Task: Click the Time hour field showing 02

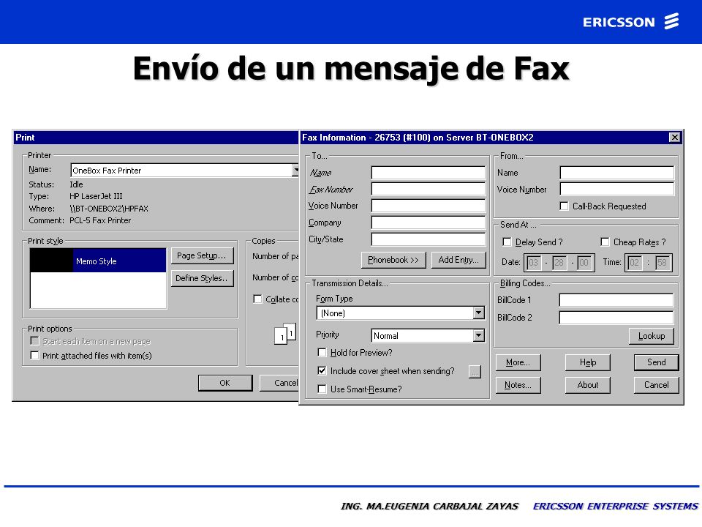Action: pyautogui.click(x=635, y=263)
